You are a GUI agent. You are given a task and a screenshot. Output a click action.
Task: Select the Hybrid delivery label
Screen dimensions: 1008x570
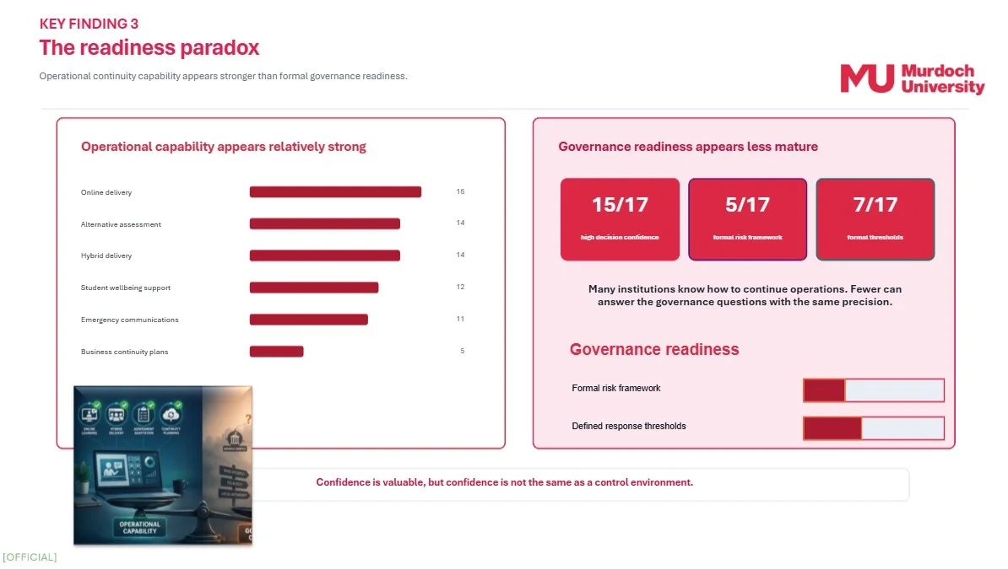tap(106, 255)
